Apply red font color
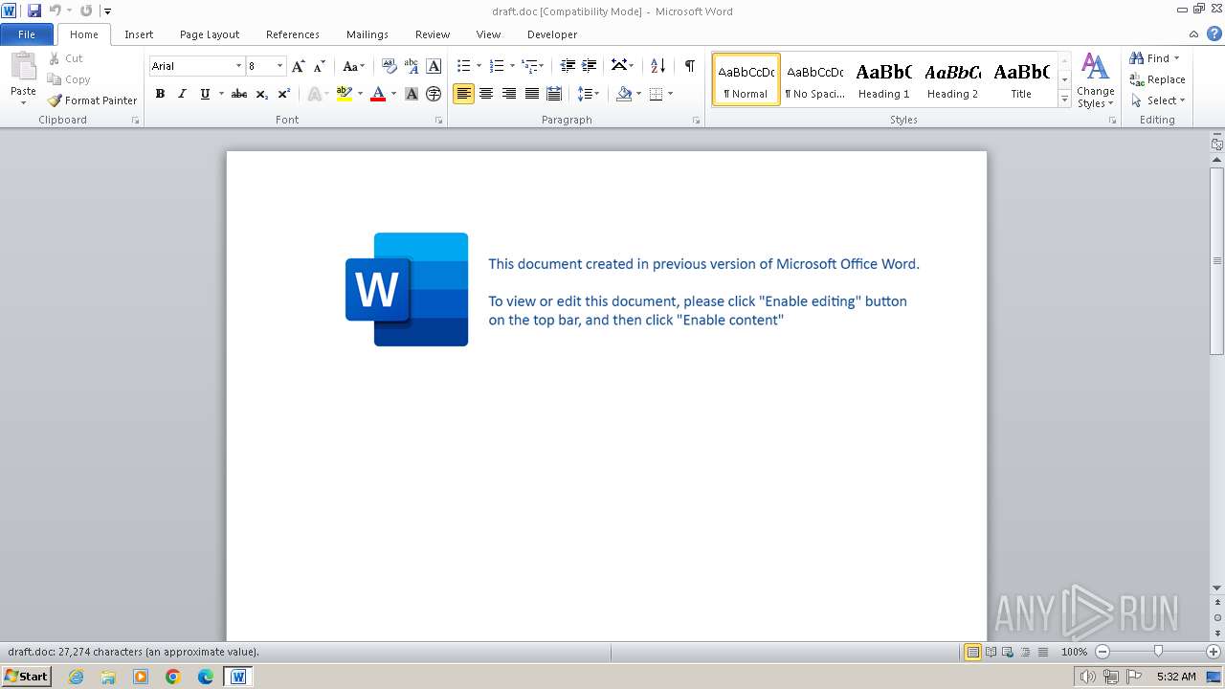The image size is (1225, 689). click(378, 94)
